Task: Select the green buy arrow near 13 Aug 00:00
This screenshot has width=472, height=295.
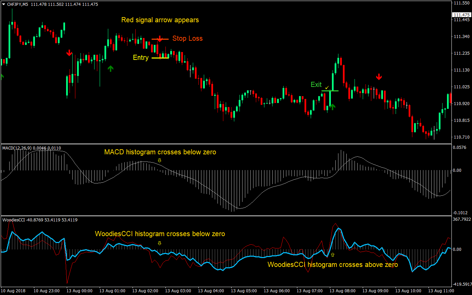Action: [x=110, y=68]
